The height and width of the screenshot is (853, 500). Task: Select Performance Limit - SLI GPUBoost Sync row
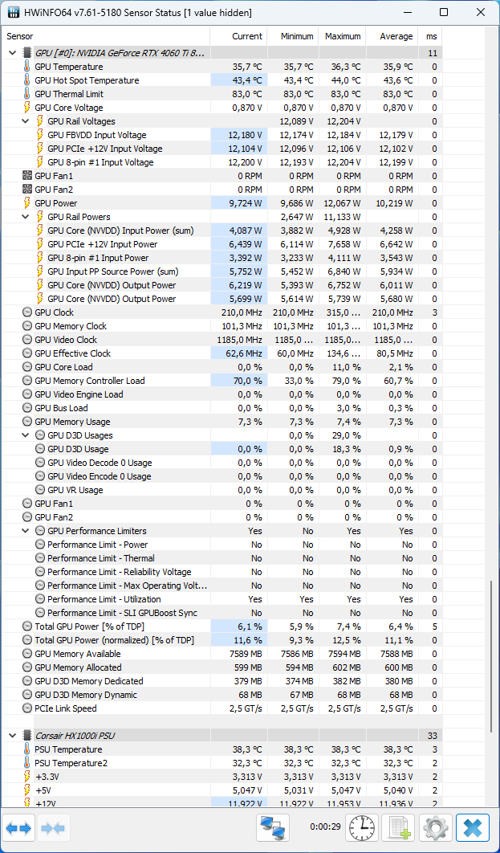(x=222, y=613)
